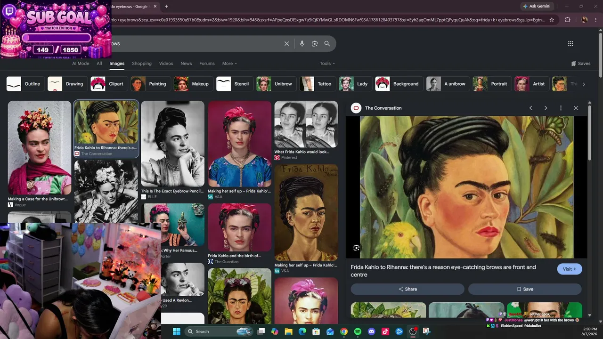This screenshot has height=339, width=603.
Task: Open Outlook mail from the taskbar
Action: click(x=330, y=331)
